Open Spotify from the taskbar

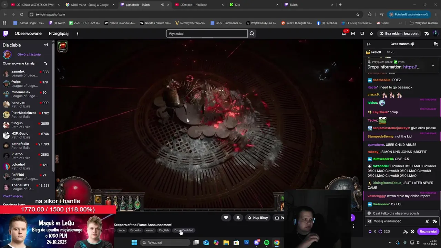tap(267, 242)
